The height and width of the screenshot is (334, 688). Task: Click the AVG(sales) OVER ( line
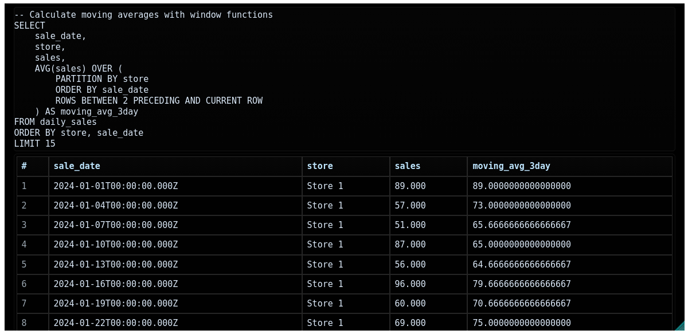(x=79, y=69)
